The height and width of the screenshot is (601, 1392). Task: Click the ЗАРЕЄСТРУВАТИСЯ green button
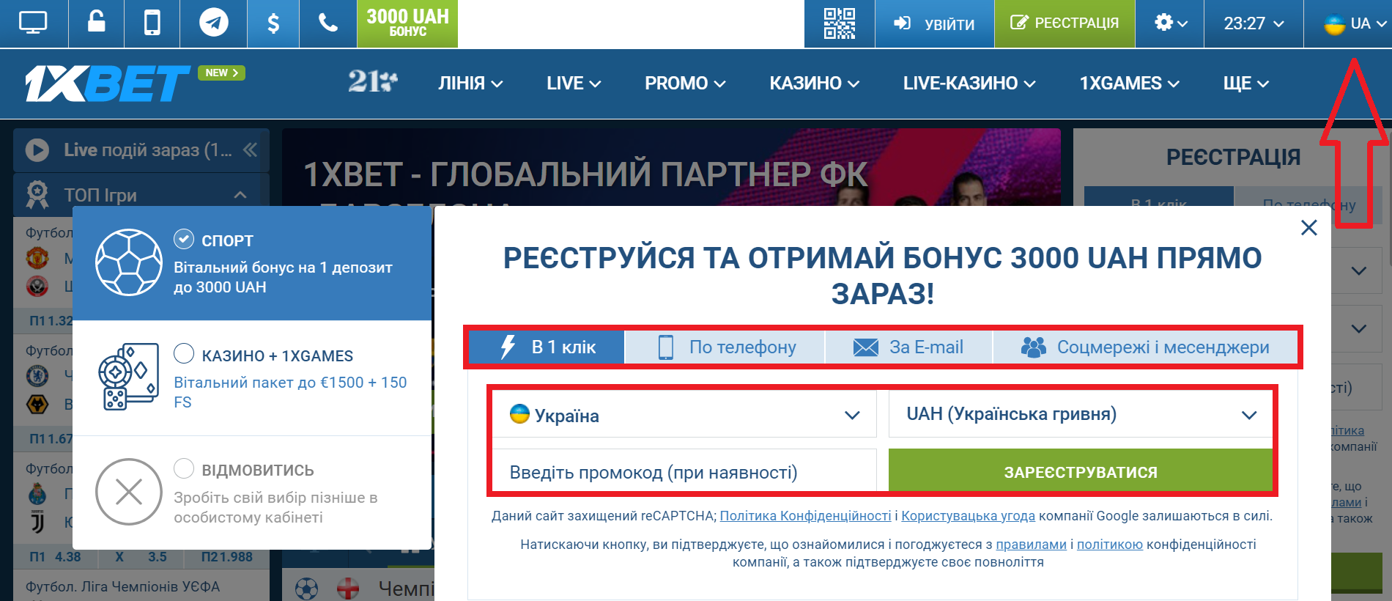tap(1081, 472)
